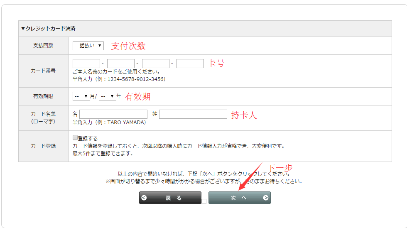
Task: Click the カード番号 row label
Action: pyautogui.click(x=43, y=71)
